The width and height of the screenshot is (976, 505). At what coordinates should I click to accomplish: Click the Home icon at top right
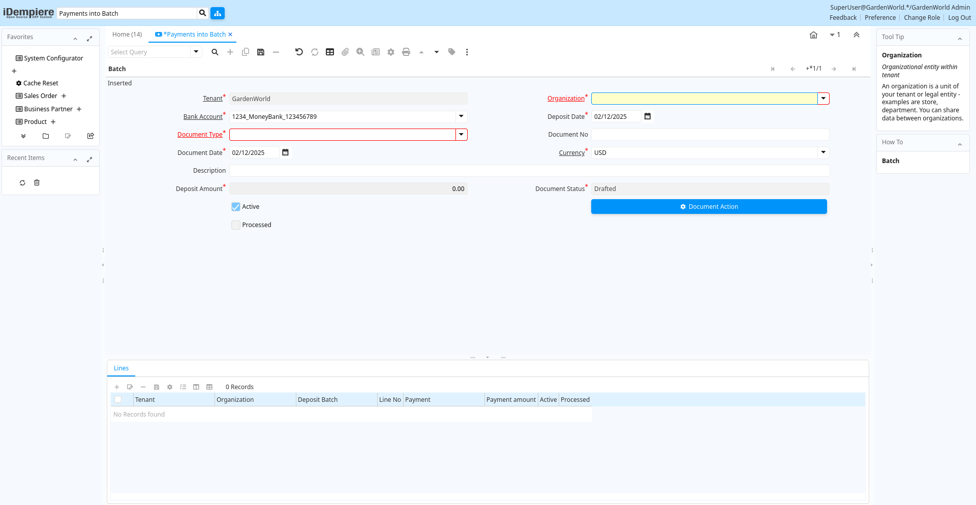pos(813,35)
